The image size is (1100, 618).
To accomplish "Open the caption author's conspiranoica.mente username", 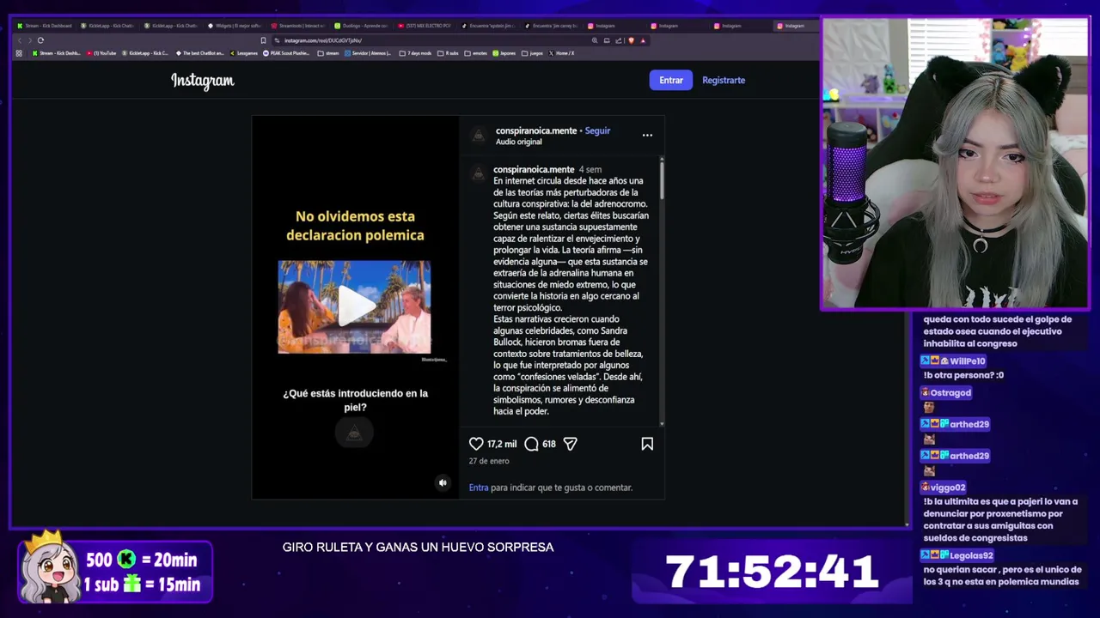I will pyautogui.click(x=534, y=170).
